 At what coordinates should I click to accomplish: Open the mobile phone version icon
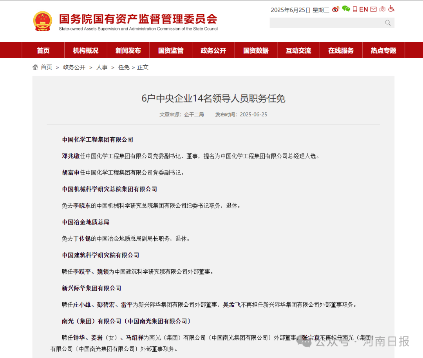click(355, 9)
